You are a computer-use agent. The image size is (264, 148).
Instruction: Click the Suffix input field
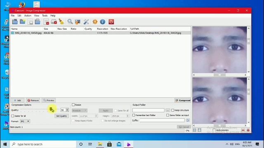pyautogui.click(x=162, y=120)
